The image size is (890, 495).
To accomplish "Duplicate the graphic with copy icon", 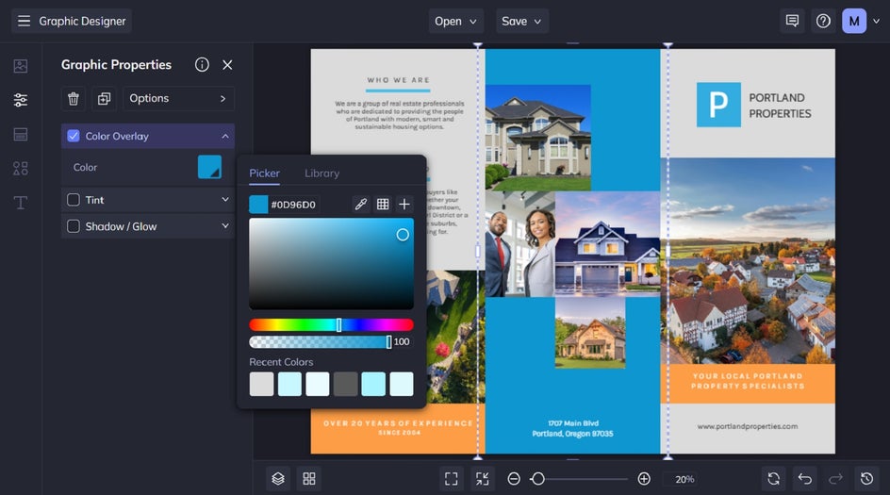I will point(104,99).
